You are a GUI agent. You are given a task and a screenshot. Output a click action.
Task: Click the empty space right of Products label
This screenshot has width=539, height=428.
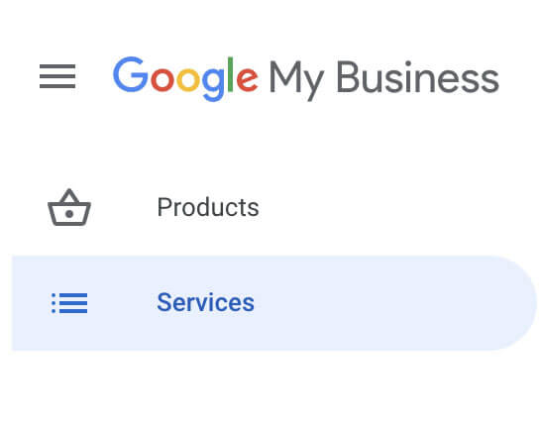coord(395,207)
